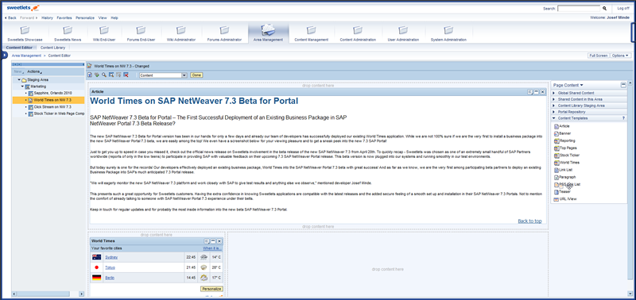
Task: Select the Top Pages content template
Action: 565,148
